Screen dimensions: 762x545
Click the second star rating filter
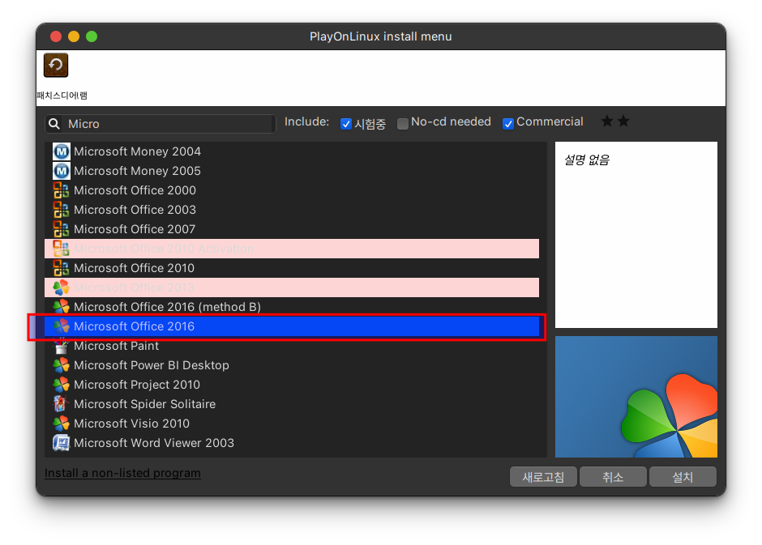623,121
